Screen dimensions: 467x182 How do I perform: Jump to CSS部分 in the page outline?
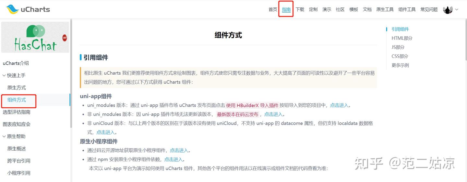coord(400,56)
